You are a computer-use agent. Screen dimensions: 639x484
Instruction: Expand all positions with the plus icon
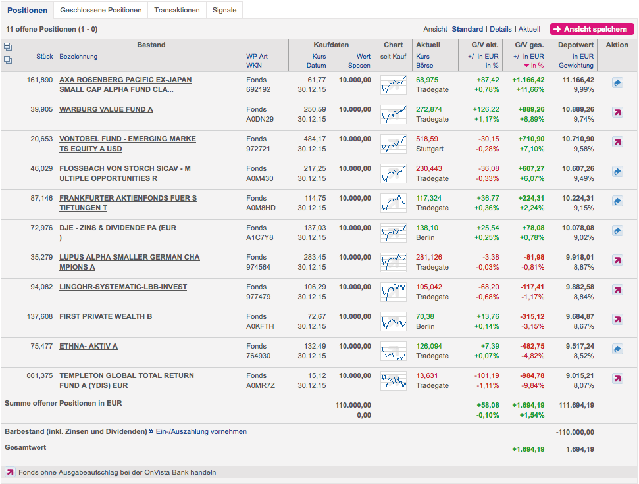click(x=8, y=47)
